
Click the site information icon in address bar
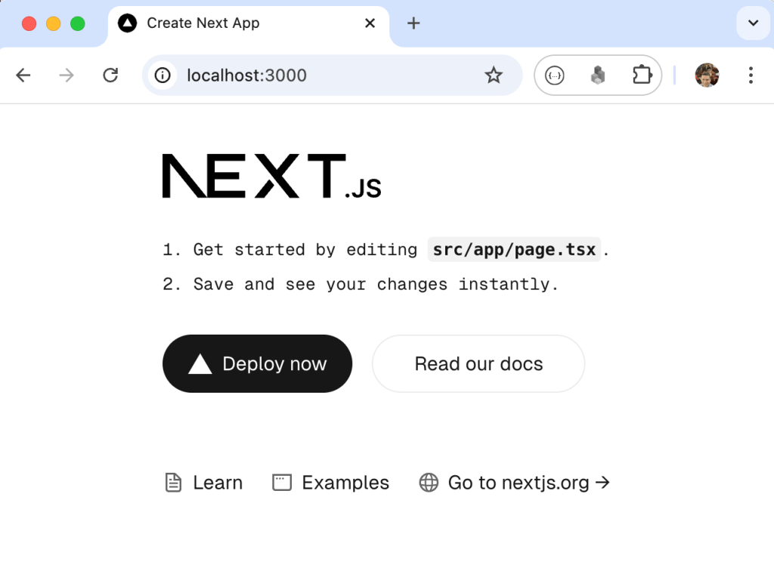click(163, 76)
